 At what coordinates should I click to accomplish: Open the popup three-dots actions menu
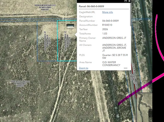point(125,68)
